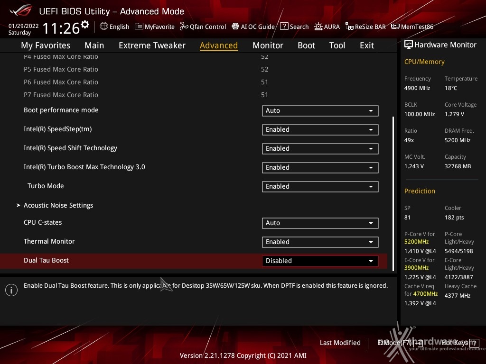Click the Hardware Monitor title
The image size is (486, 364).
click(x=445, y=45)
